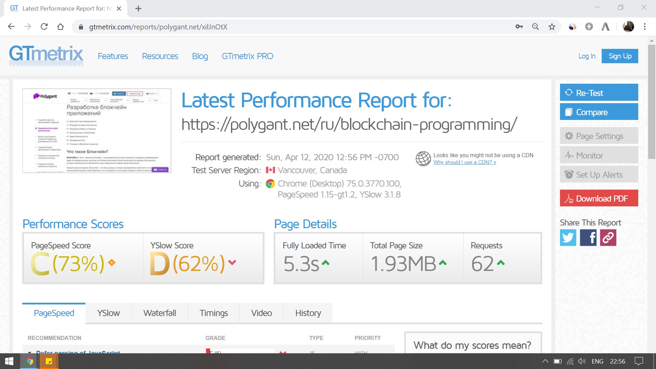
Task: Click the Re-Test button
Action: (x=599, y=93)
